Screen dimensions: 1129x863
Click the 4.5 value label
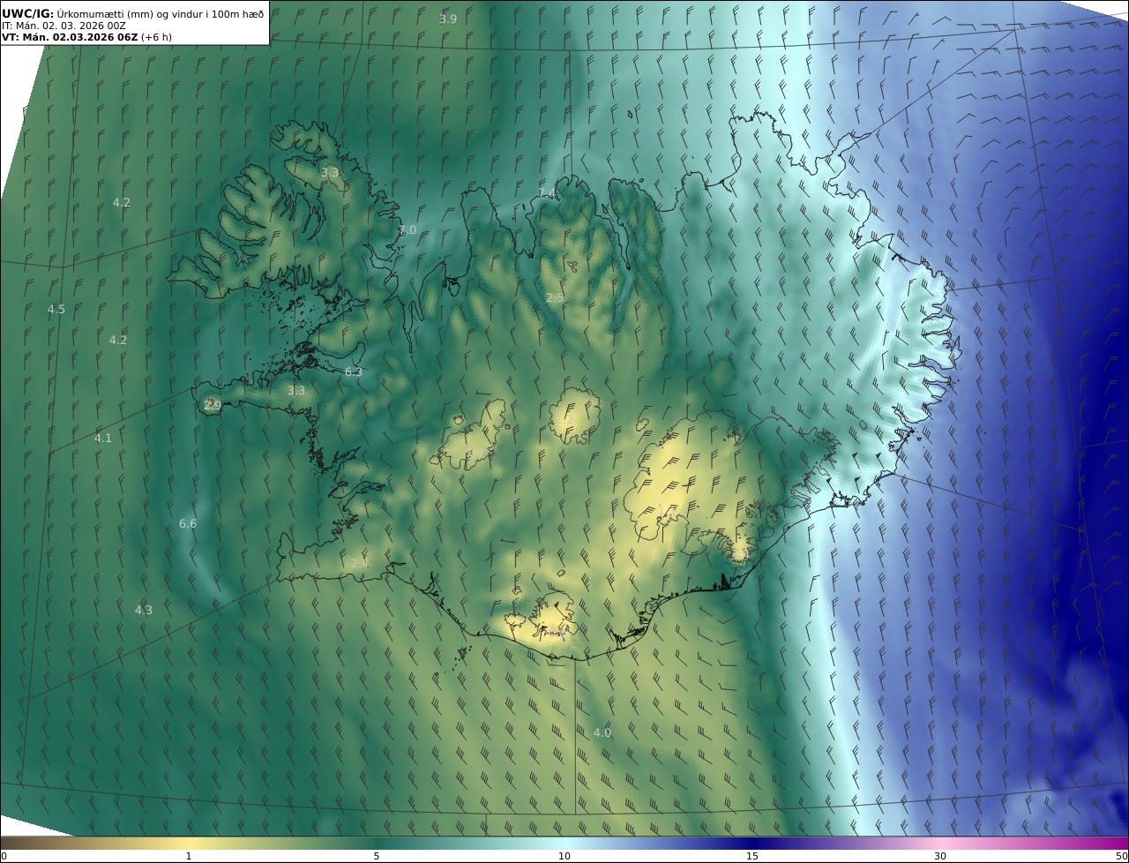click(56, 309)
